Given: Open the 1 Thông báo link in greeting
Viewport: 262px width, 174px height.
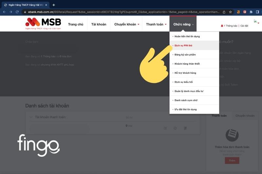Looking at the screenshot, I should click(x=48, y=56).
